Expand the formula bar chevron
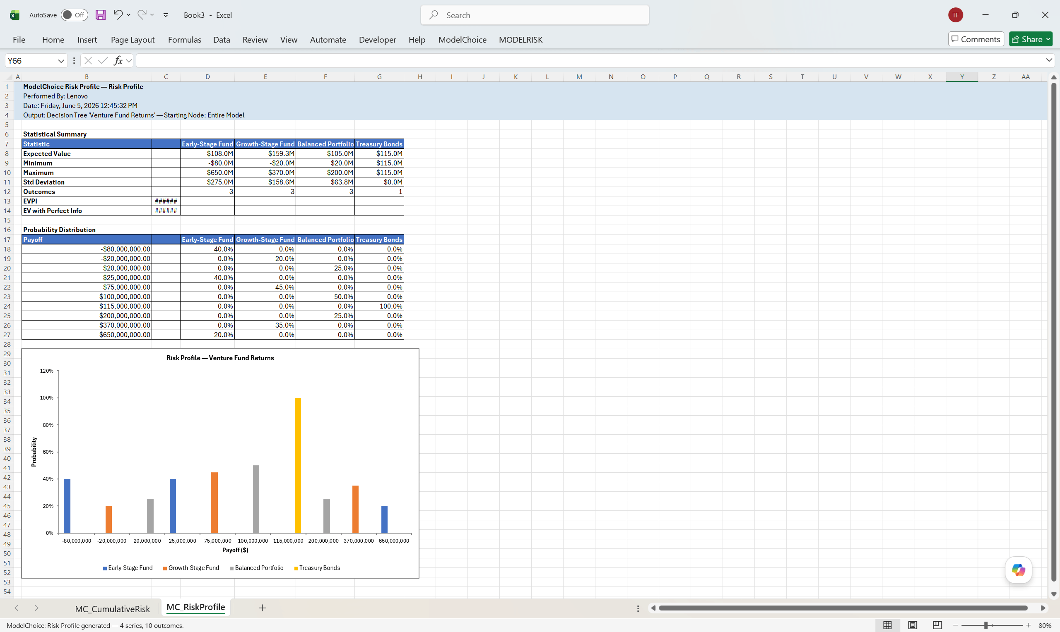Viewport: 1060px width, 632px height. coord(1049,60)
